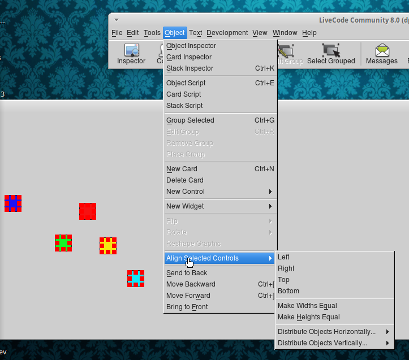This screenshot has width=409, height=360.
Task: Choose Move Backward menu item
Action: [x=221, y=284]
